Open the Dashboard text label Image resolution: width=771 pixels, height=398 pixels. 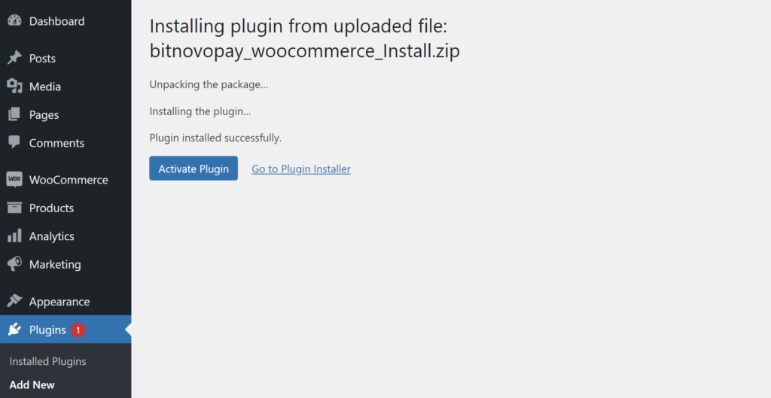[56, 21]
